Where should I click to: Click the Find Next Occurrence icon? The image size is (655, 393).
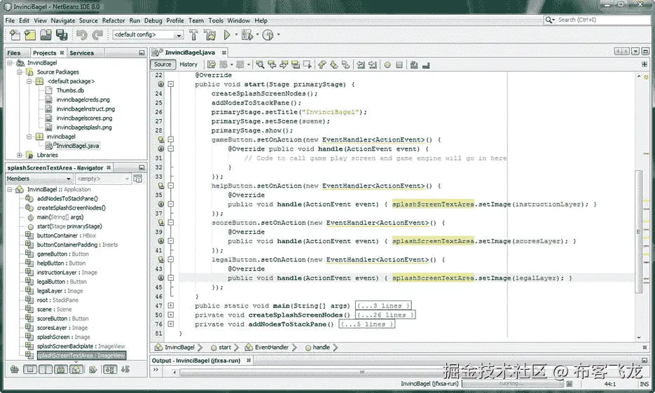[284, 64]
